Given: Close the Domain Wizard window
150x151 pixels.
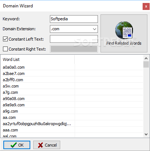Looking at the screenshot, I should [x=146, y=6].
